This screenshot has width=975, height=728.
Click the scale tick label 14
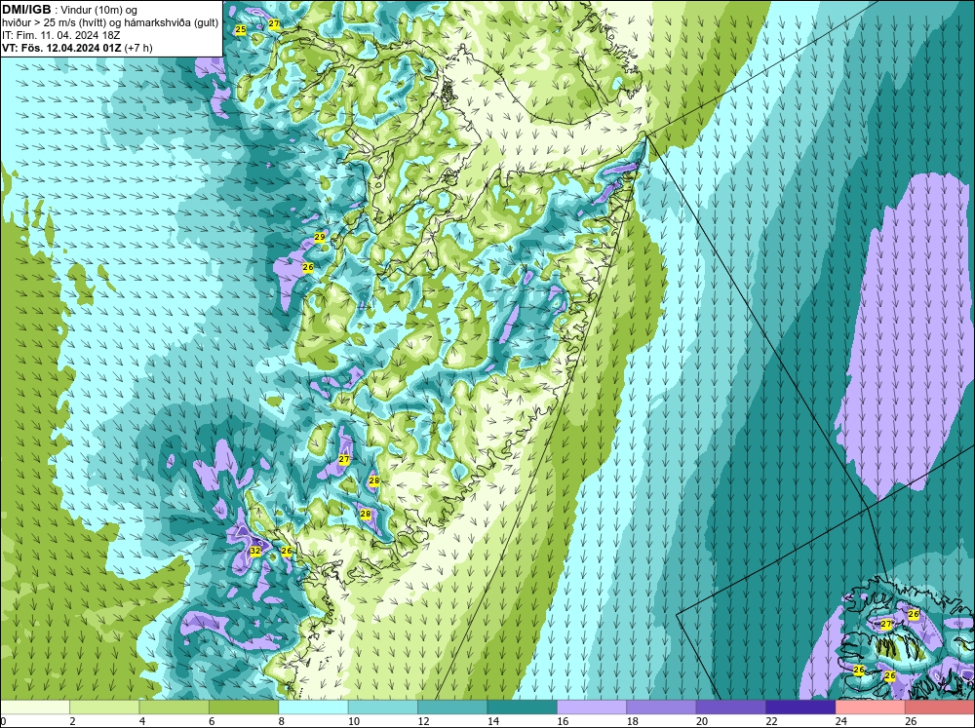[x=493, y=721]
